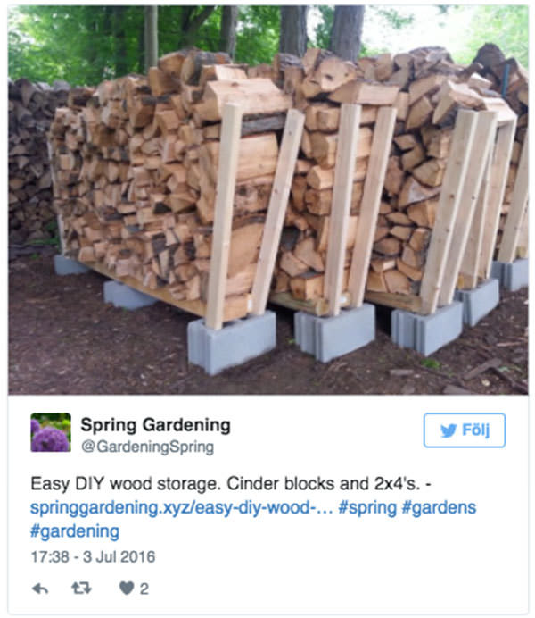Screen dimensions: 535x618
Task: Click the front cinder block in photo
Action: pos(232,342)
